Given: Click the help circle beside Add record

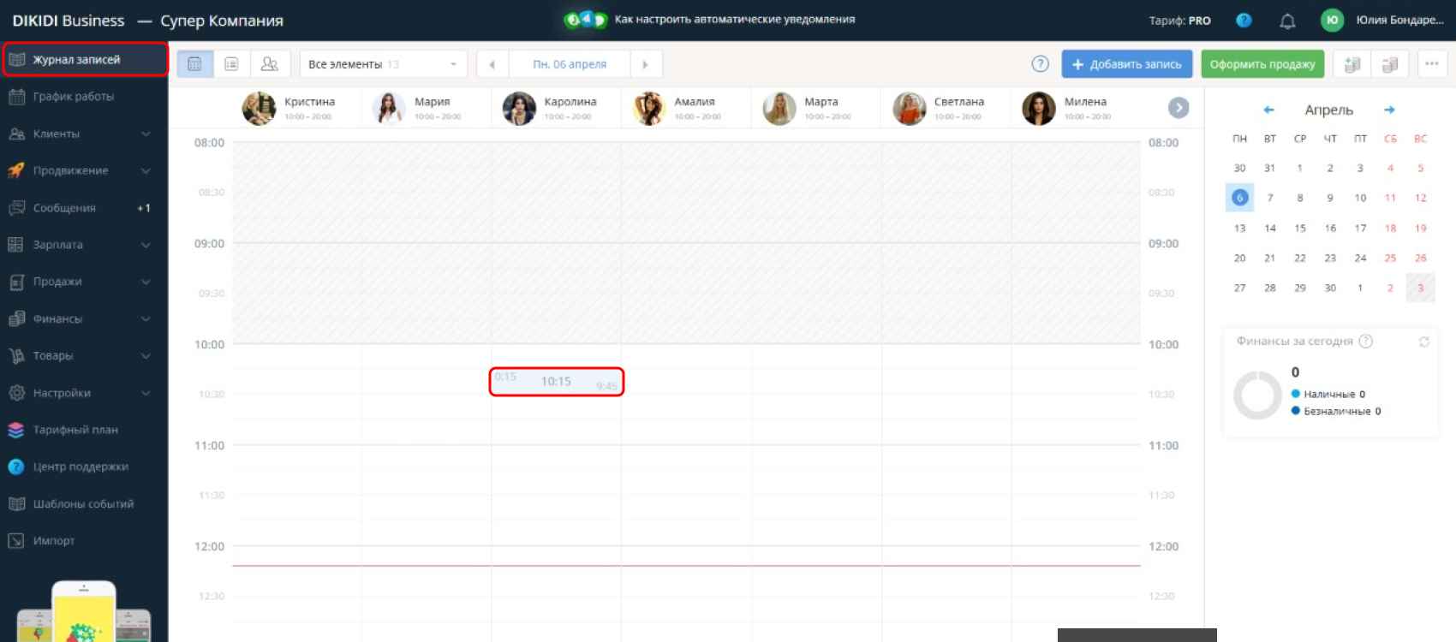Looking at the screenshot, I should pyautogui.click(x=1040, y=64).
